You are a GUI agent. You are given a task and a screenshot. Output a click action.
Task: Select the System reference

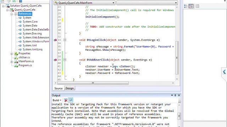click(27, 18)
